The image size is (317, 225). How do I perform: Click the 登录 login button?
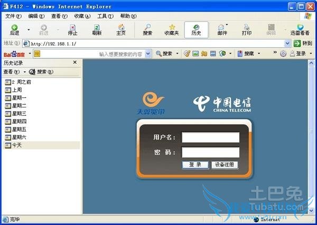pyautogui.click(x=195, y=165)
